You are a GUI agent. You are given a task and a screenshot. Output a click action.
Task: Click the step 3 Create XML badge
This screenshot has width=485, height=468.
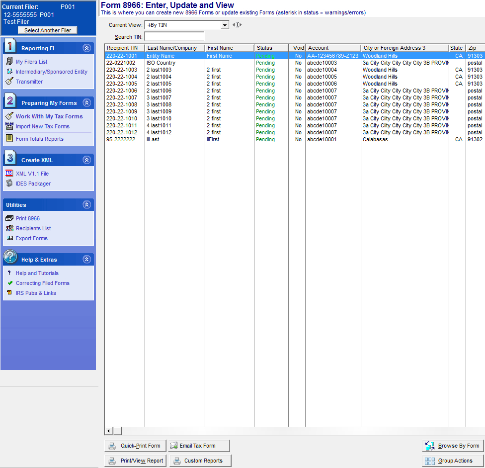coord(10,158)
